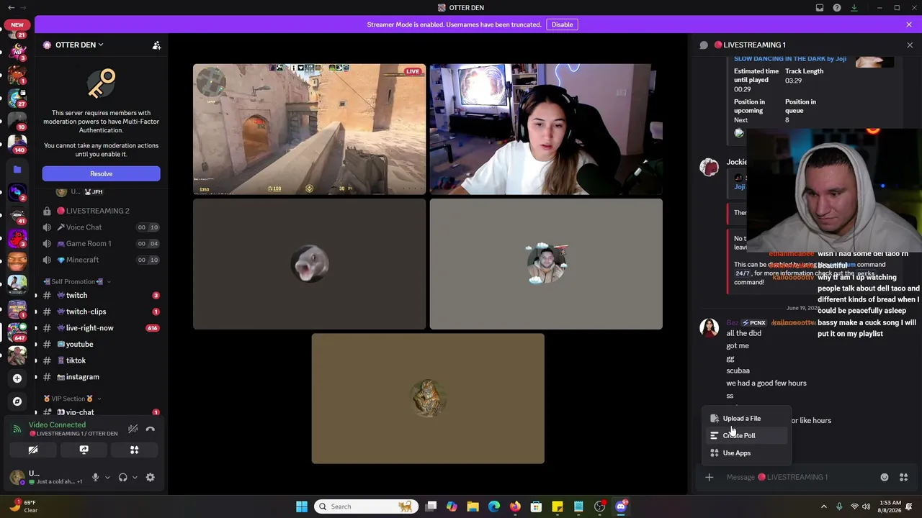The height and width of the screenshot is (518, 922).
Task: Focus the Message LIVESTREAMING 1 input field
Action: (x=800, y=477)
